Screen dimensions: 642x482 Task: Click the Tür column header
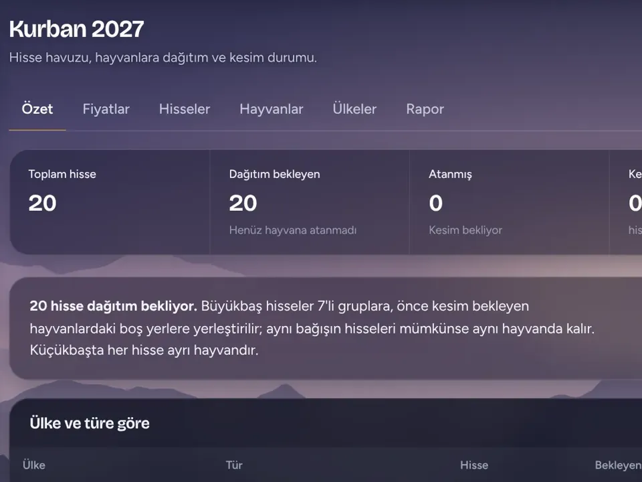pos(234,465)
